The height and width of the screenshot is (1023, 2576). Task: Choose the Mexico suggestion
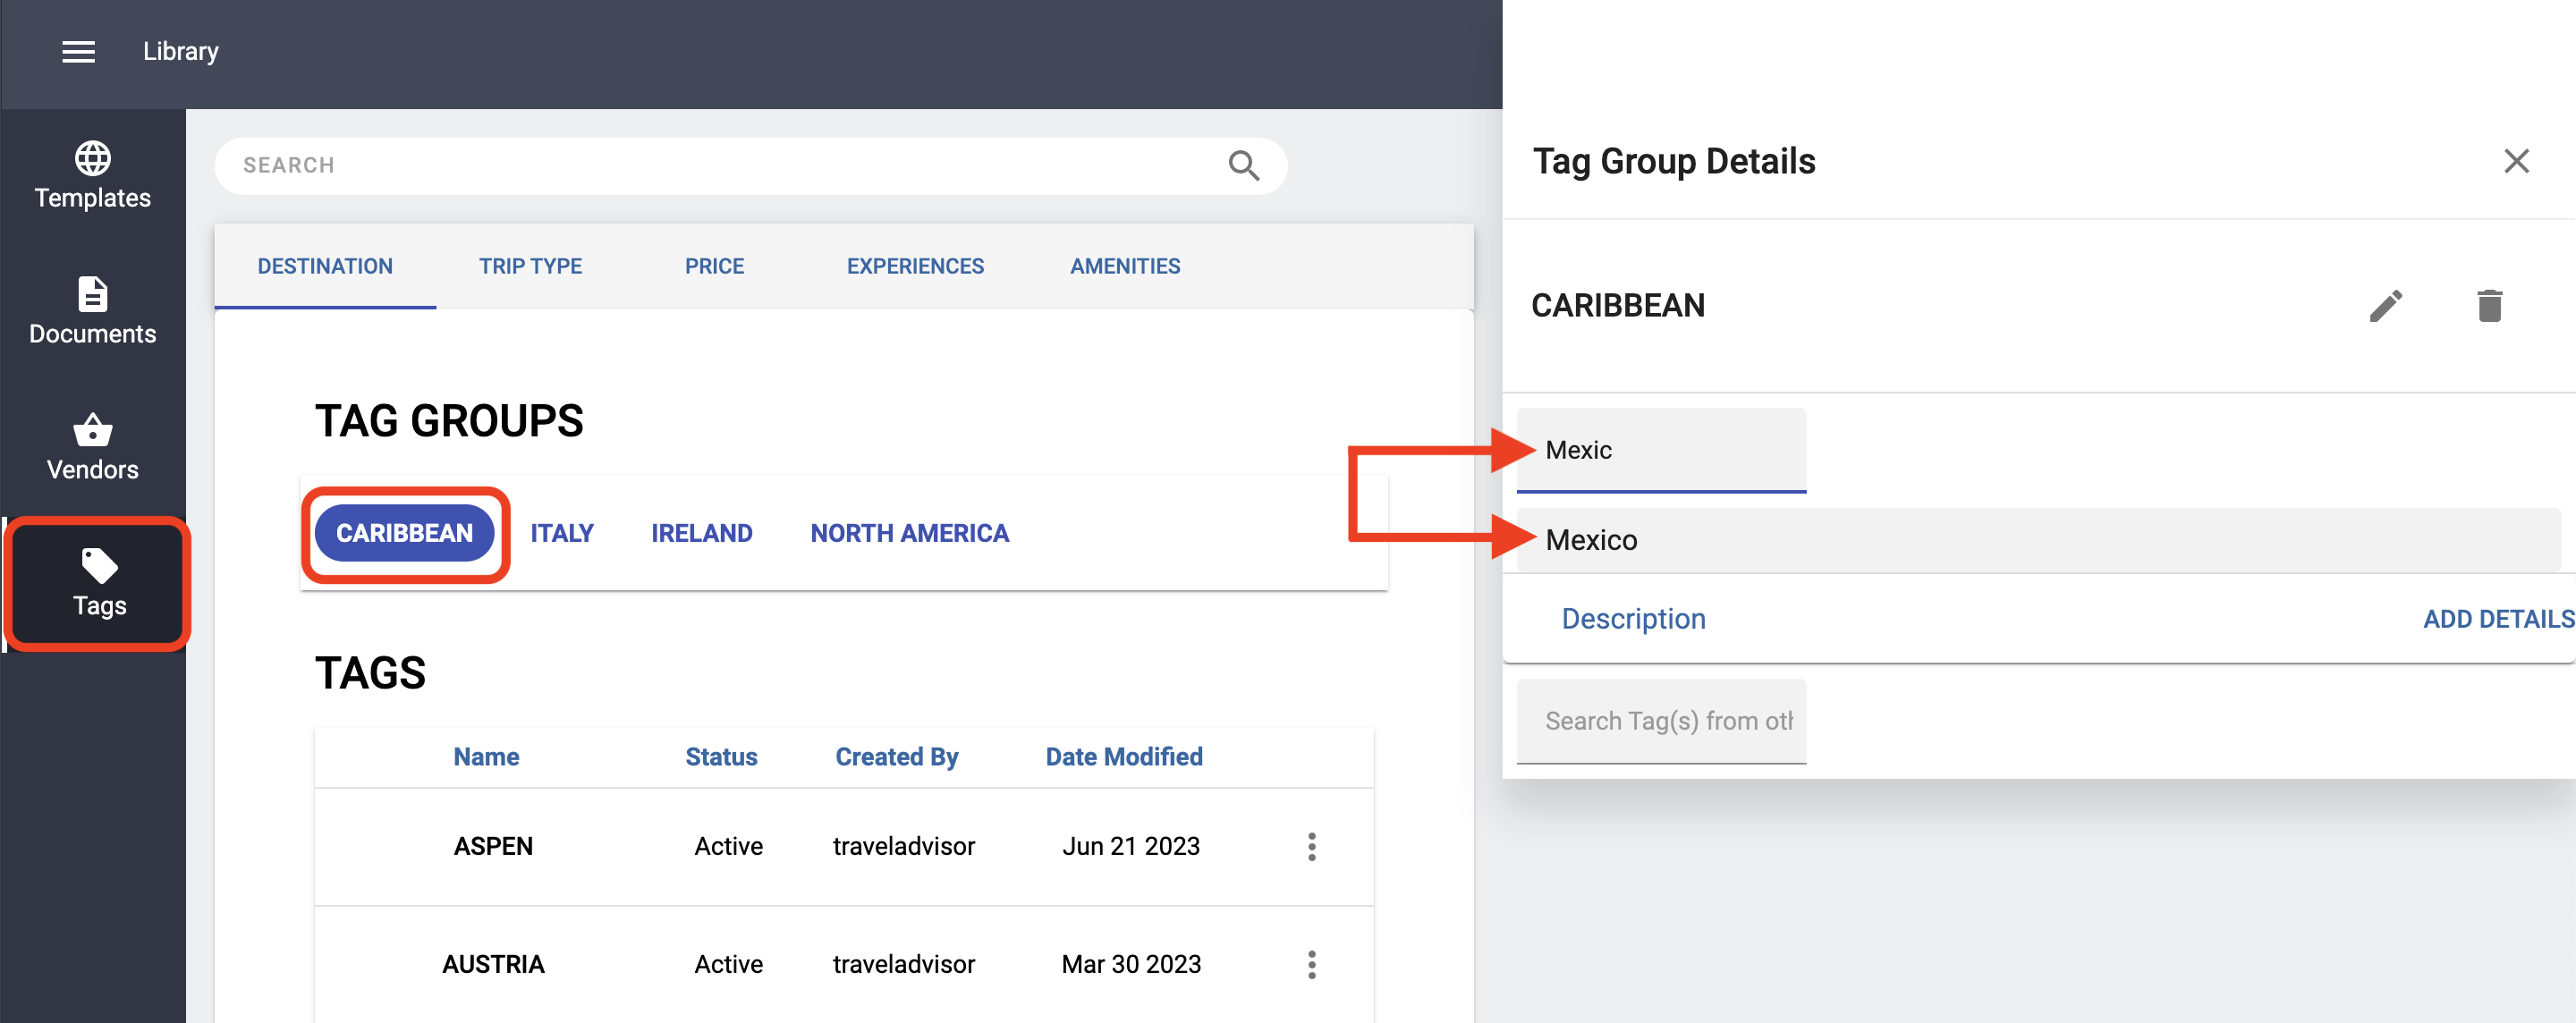tap(2038, 540)
